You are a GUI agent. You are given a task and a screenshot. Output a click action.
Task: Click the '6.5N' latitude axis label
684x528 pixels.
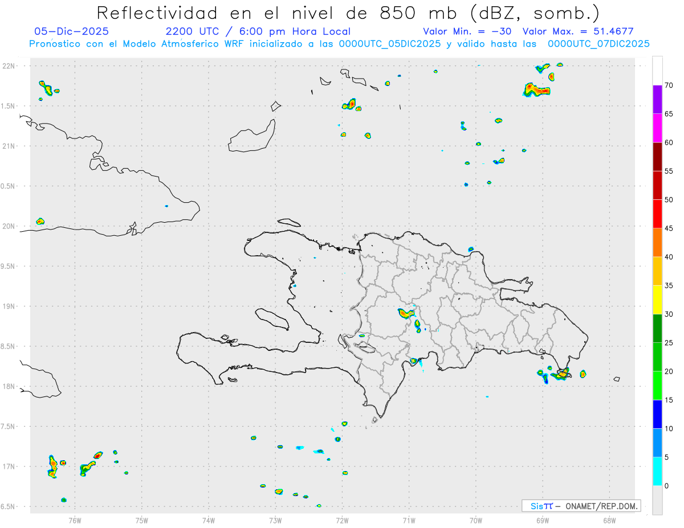tap(9, 506)
